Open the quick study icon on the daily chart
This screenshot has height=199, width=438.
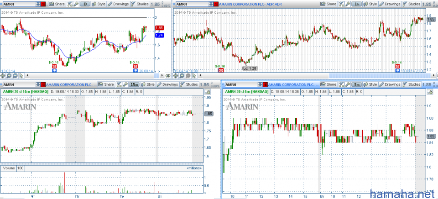pos(70,4)
